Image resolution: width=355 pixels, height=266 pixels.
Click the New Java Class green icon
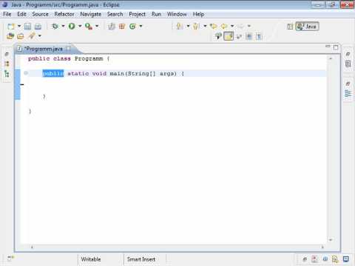coord(132,26)
